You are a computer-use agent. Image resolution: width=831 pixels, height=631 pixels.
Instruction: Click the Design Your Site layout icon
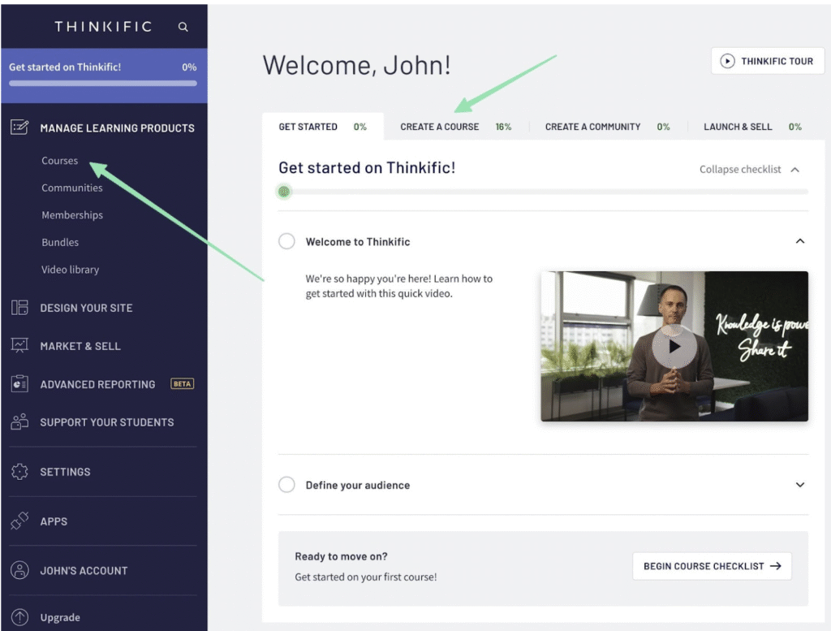tap(19, 308)
